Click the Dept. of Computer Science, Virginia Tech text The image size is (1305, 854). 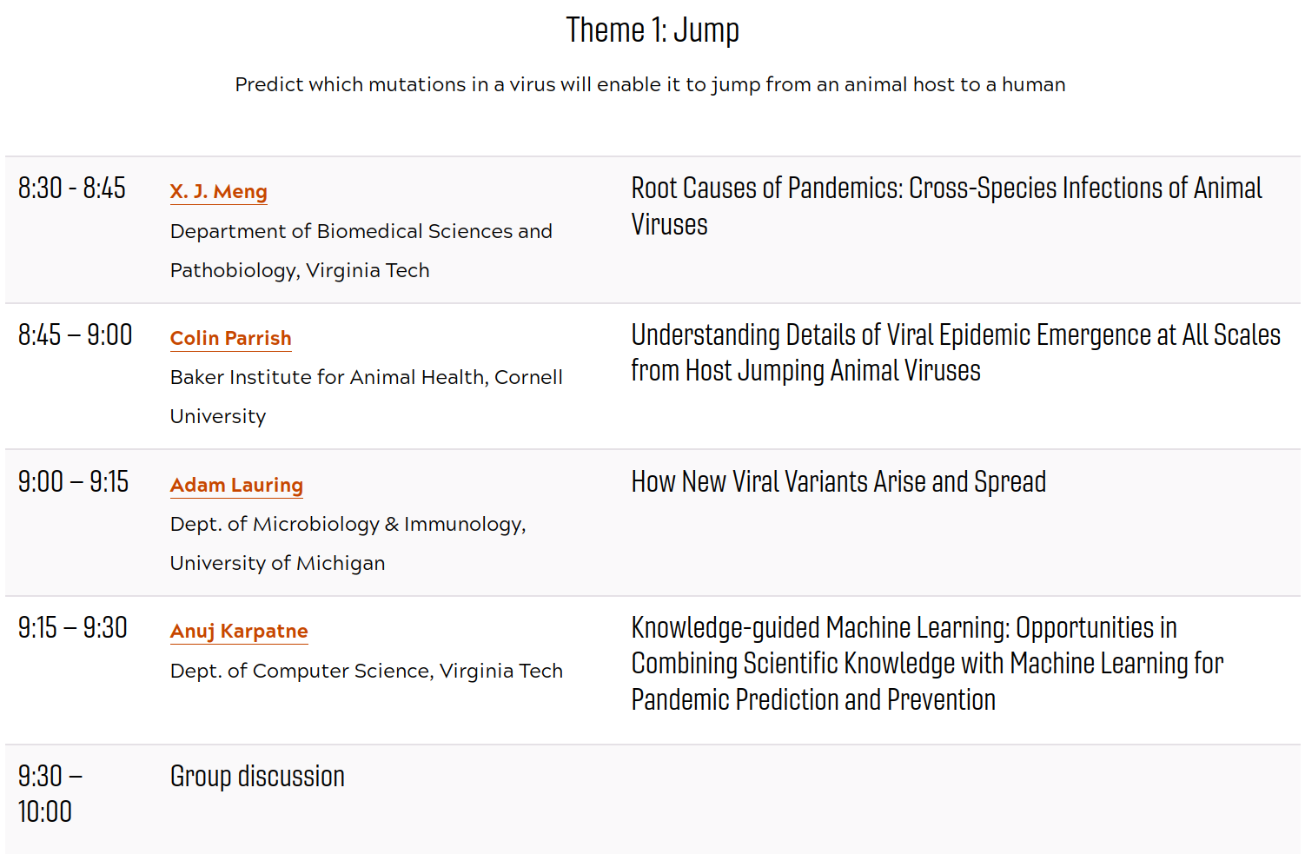point(367,671)
